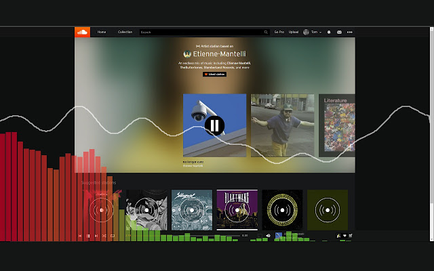Click Tom's profile avatar in header
434x271 pixels.
pos(306,32)
